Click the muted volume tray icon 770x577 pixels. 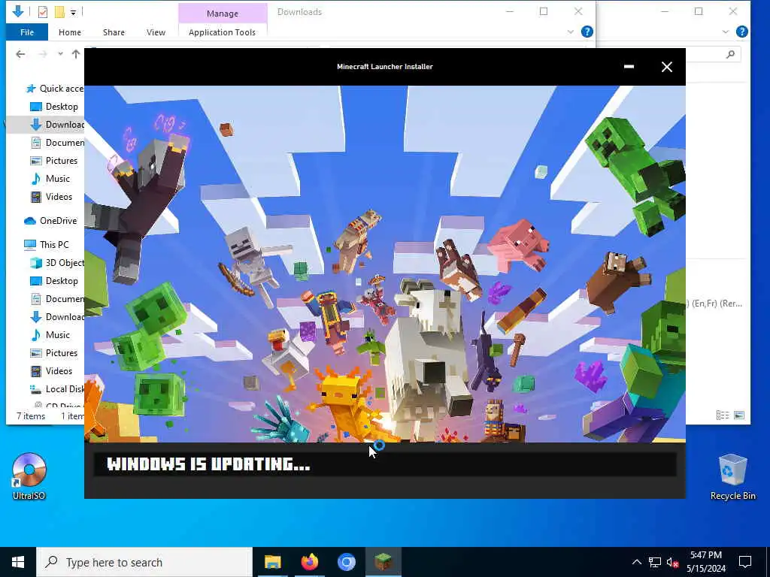tap(672, 562)
